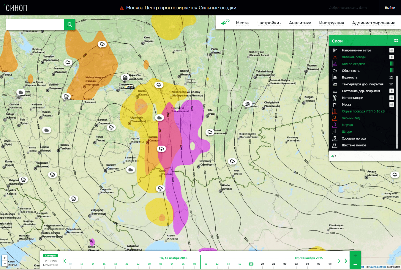The height and width of the screenshot is (270, 401).
Task: Click the red number 1 scenario icon
Action: pos(335,111)
